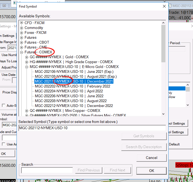Click GC-######-NYMEX Gold label

coord(59,57)
